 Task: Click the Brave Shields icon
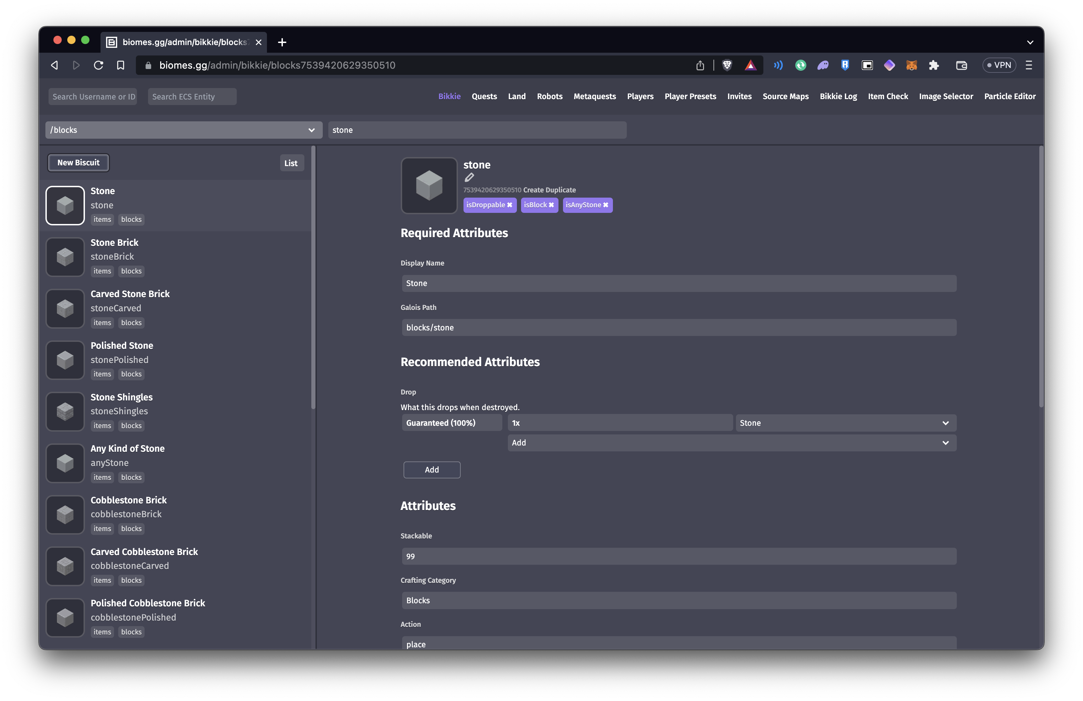pyautogui.click(x=727, y=65)
